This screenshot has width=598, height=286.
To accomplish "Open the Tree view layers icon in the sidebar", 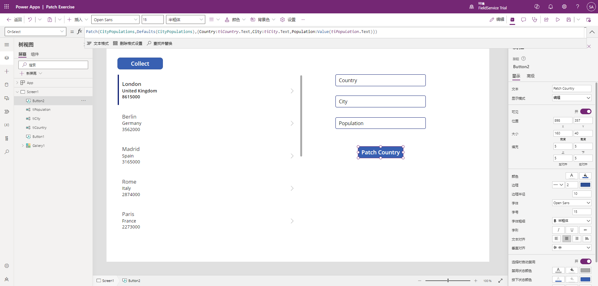I will [7, 58].
